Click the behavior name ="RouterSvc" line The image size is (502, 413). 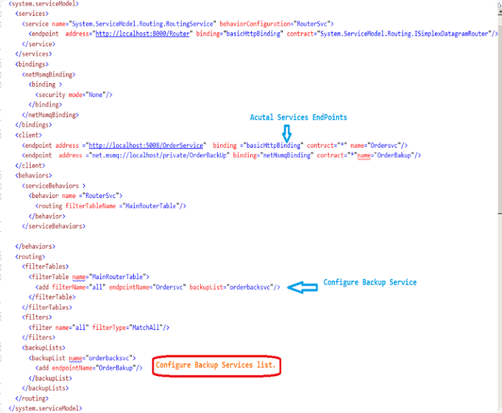click(75, 196)
